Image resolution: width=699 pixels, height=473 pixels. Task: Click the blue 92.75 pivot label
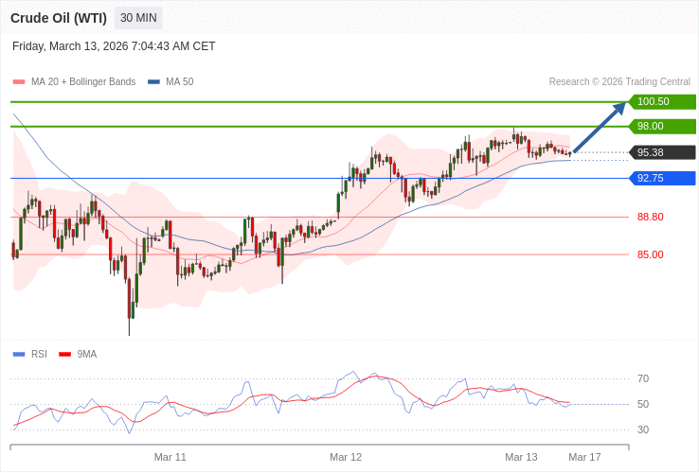(662, 178)
